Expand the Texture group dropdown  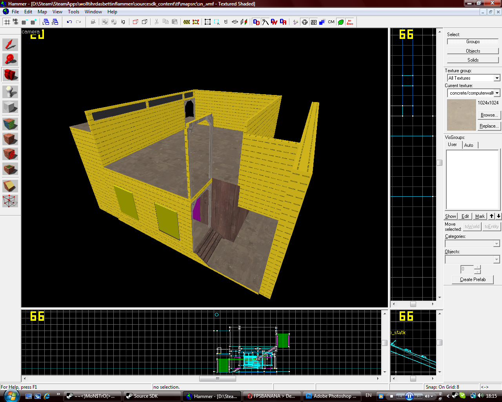pos(497,78)
